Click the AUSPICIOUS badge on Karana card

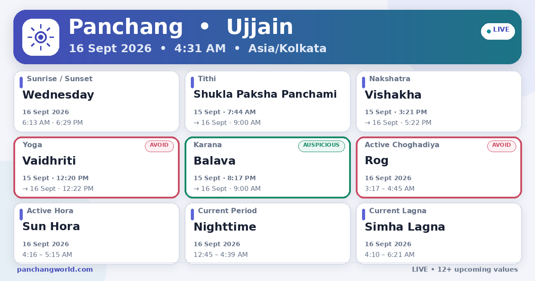(321, 146)
